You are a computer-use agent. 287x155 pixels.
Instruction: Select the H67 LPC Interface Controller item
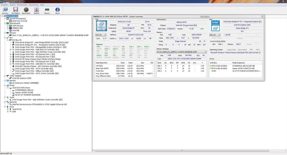(38, 66)
